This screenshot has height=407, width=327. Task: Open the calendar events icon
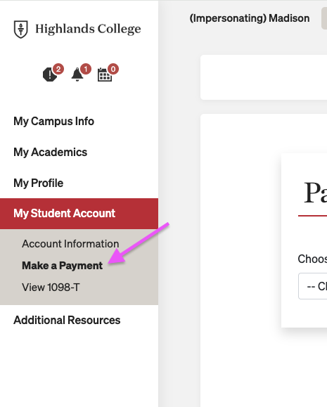(x=105, y=75)
